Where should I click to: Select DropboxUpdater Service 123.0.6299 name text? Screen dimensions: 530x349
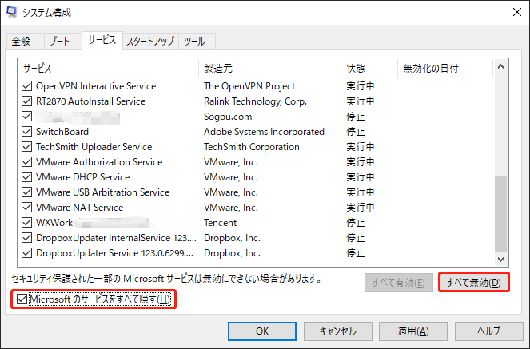click(x=114, y=253)
